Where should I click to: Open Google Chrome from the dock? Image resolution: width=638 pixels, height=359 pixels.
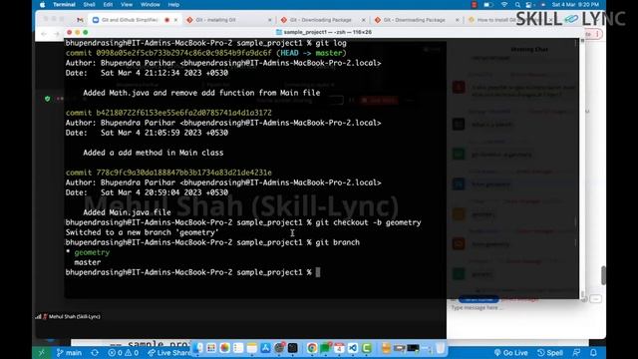(x=312, y=348)
